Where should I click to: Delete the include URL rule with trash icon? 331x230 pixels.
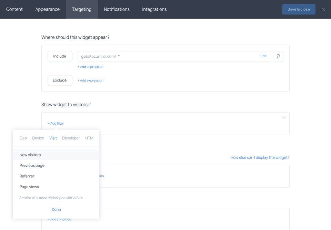278,56
